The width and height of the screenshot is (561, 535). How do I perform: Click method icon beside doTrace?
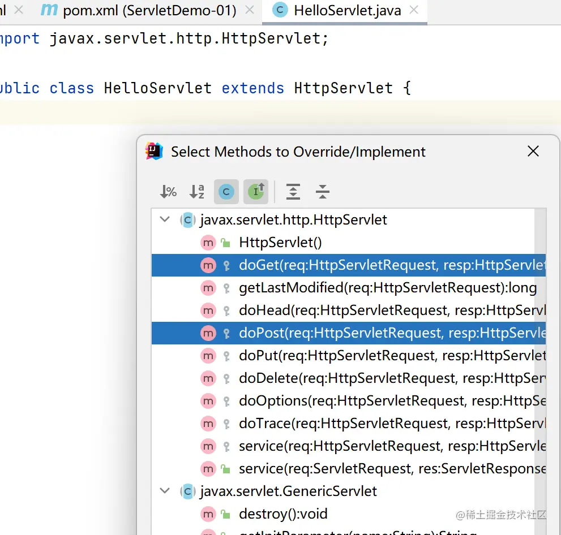pyautogui.click(x=208, y=424)
